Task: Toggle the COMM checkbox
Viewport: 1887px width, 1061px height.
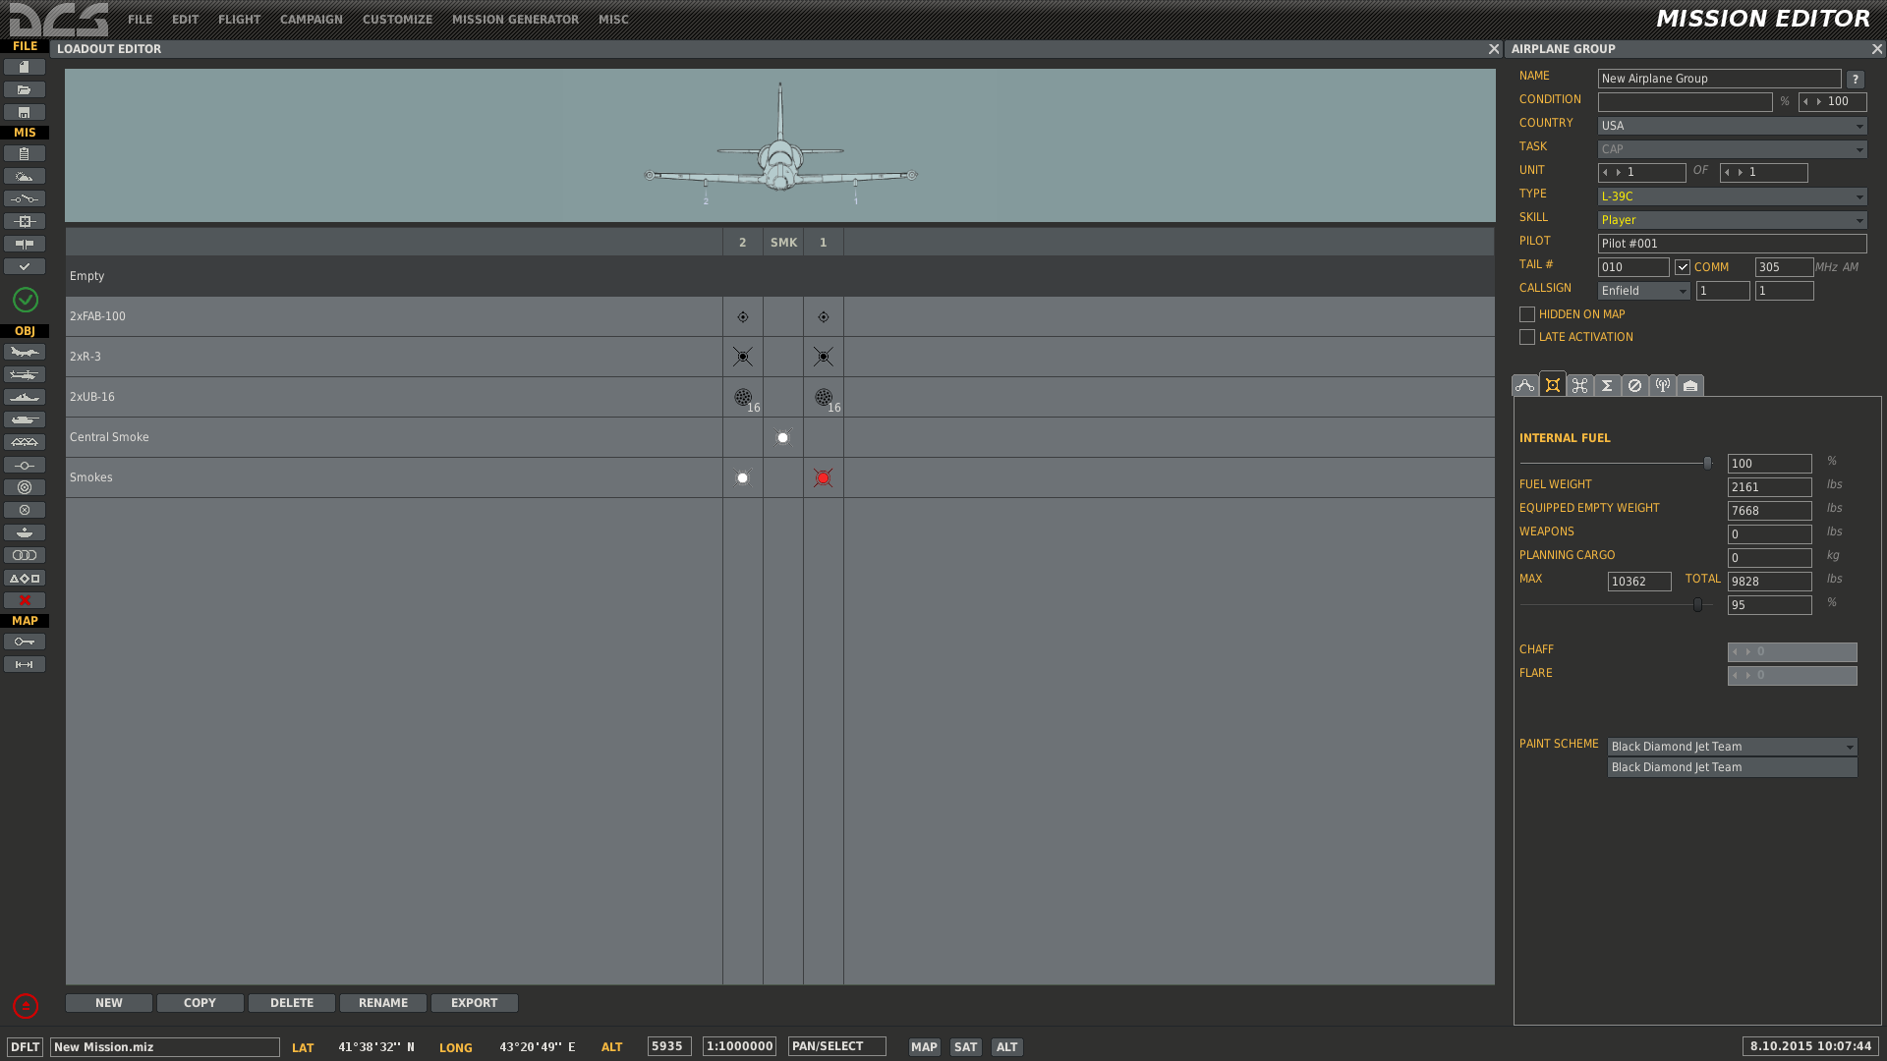Action: (1683, 267)
